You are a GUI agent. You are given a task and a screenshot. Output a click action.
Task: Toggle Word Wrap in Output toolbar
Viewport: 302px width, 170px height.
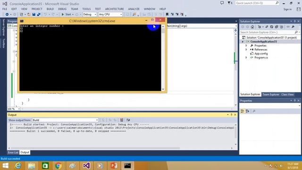point(128,120)
